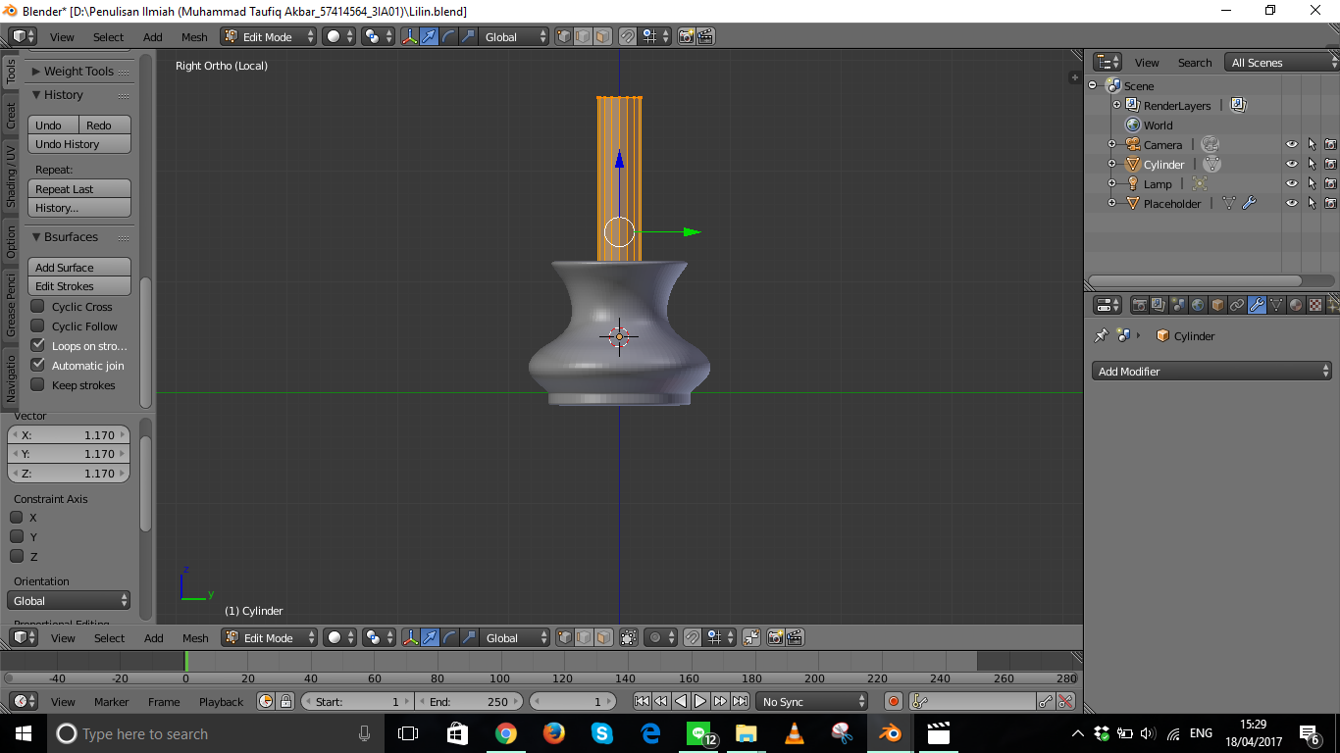Click the Undo History button

[79, 144]
